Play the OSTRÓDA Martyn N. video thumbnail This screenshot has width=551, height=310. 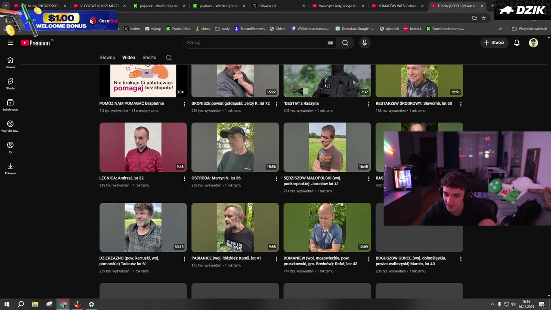[x=235, y=147]
